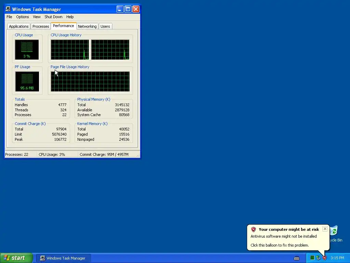Open the View menu

point(37,17)
